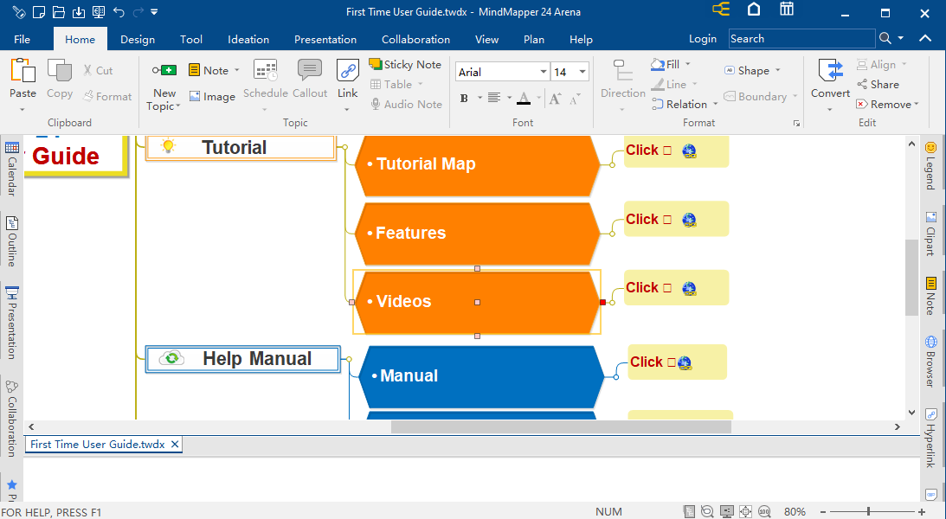Viewport: 946px width, 519px height.
Task: Toggle bold formatting
Action: point(464,99)
